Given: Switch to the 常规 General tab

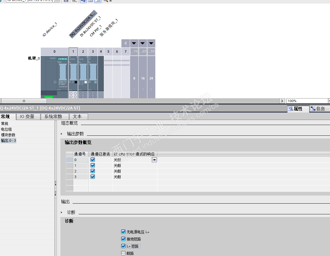Looking at the screenshot, I should [x=7, y=116].
